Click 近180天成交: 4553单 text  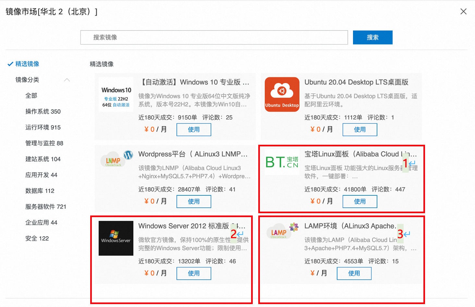(x=334, y=262)
